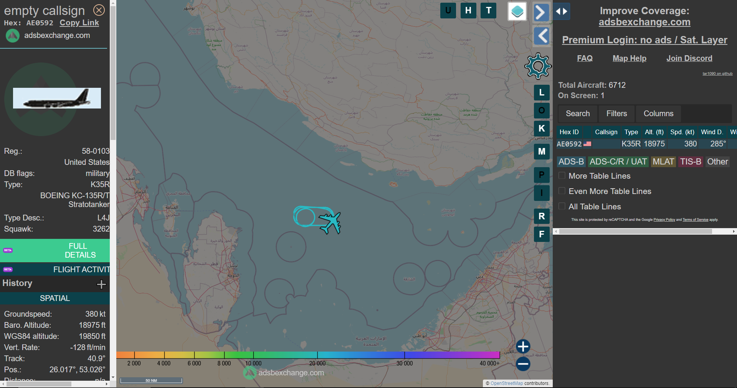Viewport: 737px width, 388px height.
Task: Click the H map toggle button
Action: tap(468, 10)
